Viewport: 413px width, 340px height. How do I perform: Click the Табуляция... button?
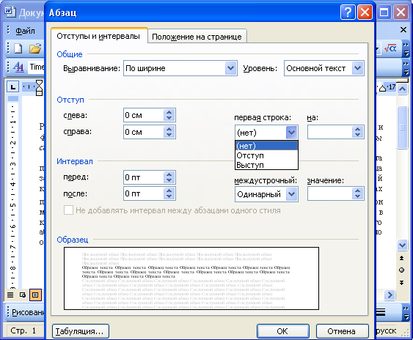point(81,331)
